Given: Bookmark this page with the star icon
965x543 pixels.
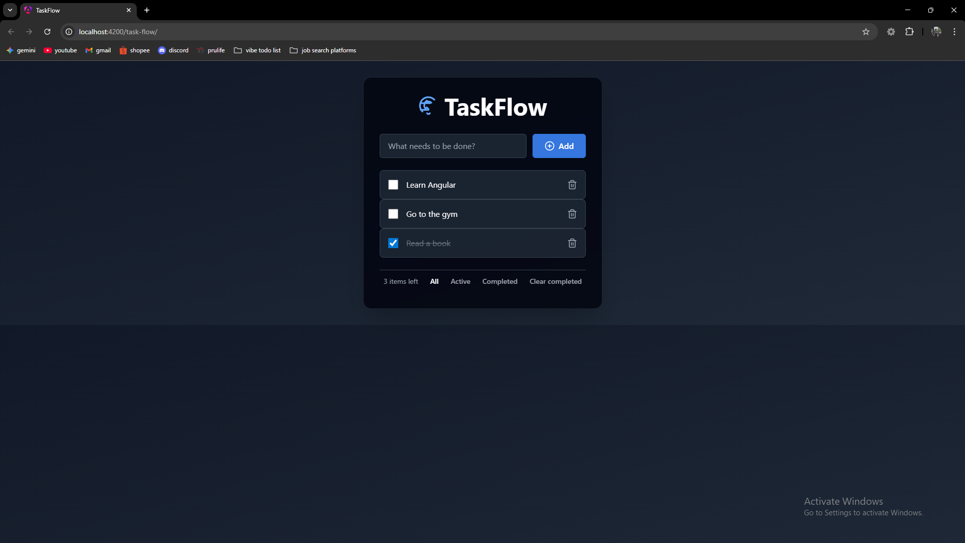Looking at the screenshot, I should (866, 31).
